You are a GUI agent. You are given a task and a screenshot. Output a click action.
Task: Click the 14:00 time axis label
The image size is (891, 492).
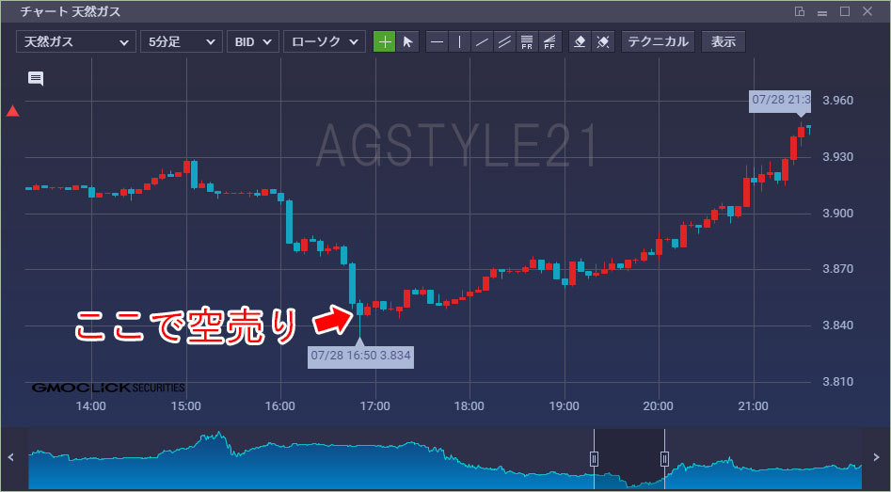point(91,406)
